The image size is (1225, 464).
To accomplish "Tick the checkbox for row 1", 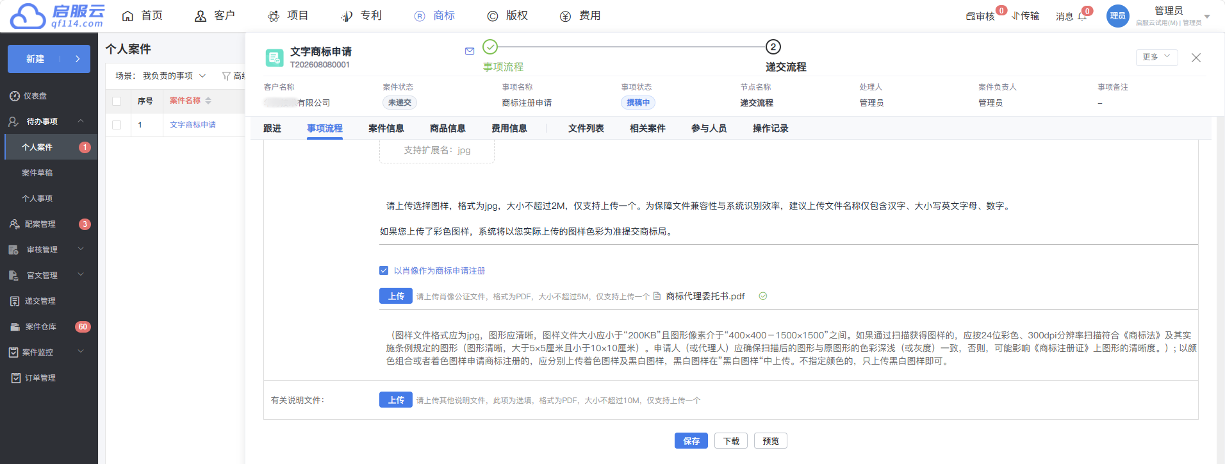I will (117, 125).
